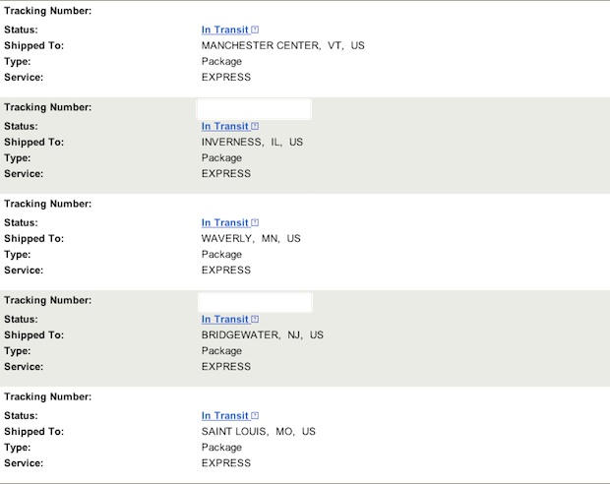Open status help icon for Inverness shipment
The image size is (610, 484).
click(255, 126)
